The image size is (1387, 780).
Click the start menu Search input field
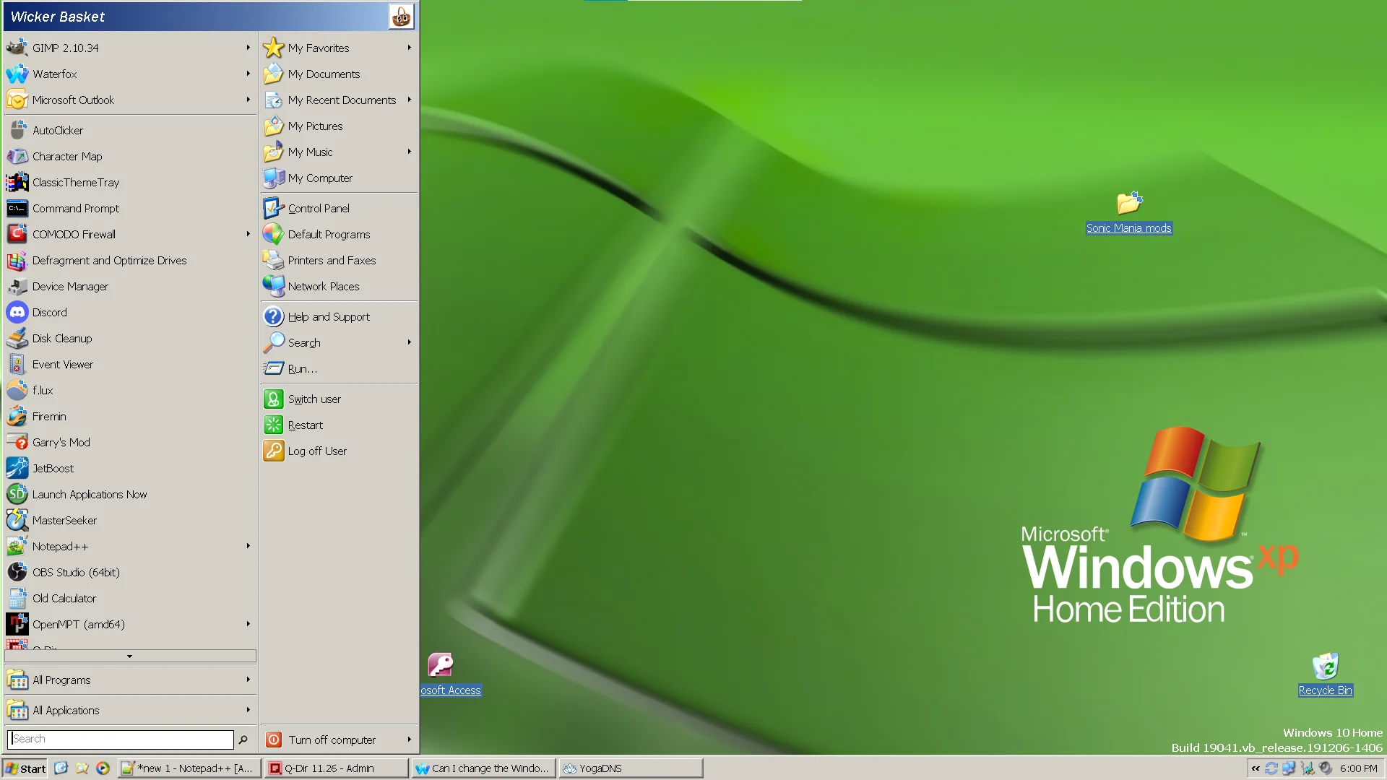pos(120,740)
